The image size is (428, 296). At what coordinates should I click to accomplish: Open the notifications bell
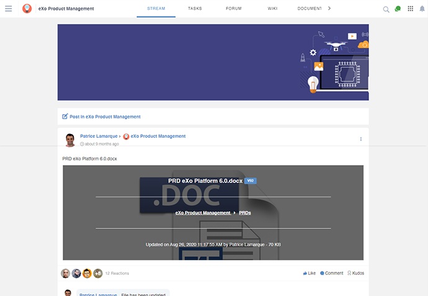pyautogui.click(x=422, y=9)
